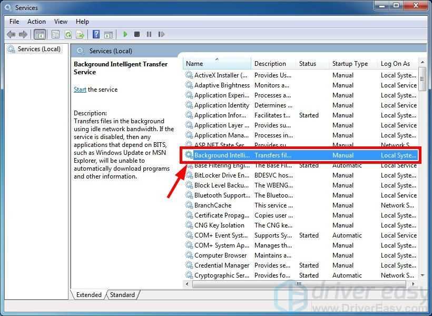
Task: Select the COM+ Event Syst... service name
Action: [221, 235]
